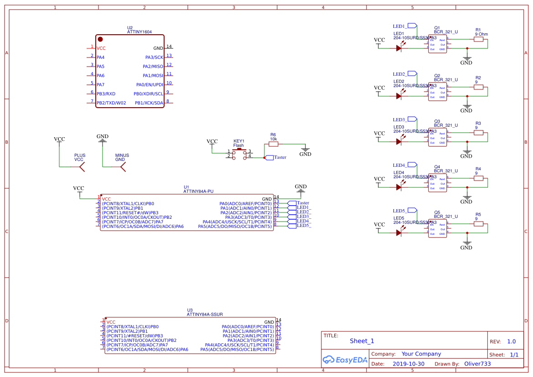The image size is (533, 377).
Task: Click the Sheet_1 title text field
Action: [x=361, y=341]
